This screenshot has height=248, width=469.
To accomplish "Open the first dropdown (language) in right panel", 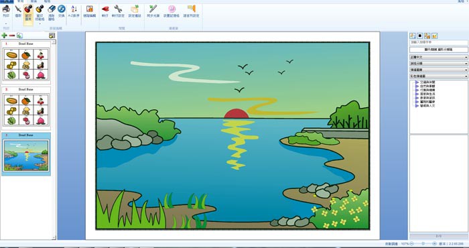I will (x=438, y=57).
